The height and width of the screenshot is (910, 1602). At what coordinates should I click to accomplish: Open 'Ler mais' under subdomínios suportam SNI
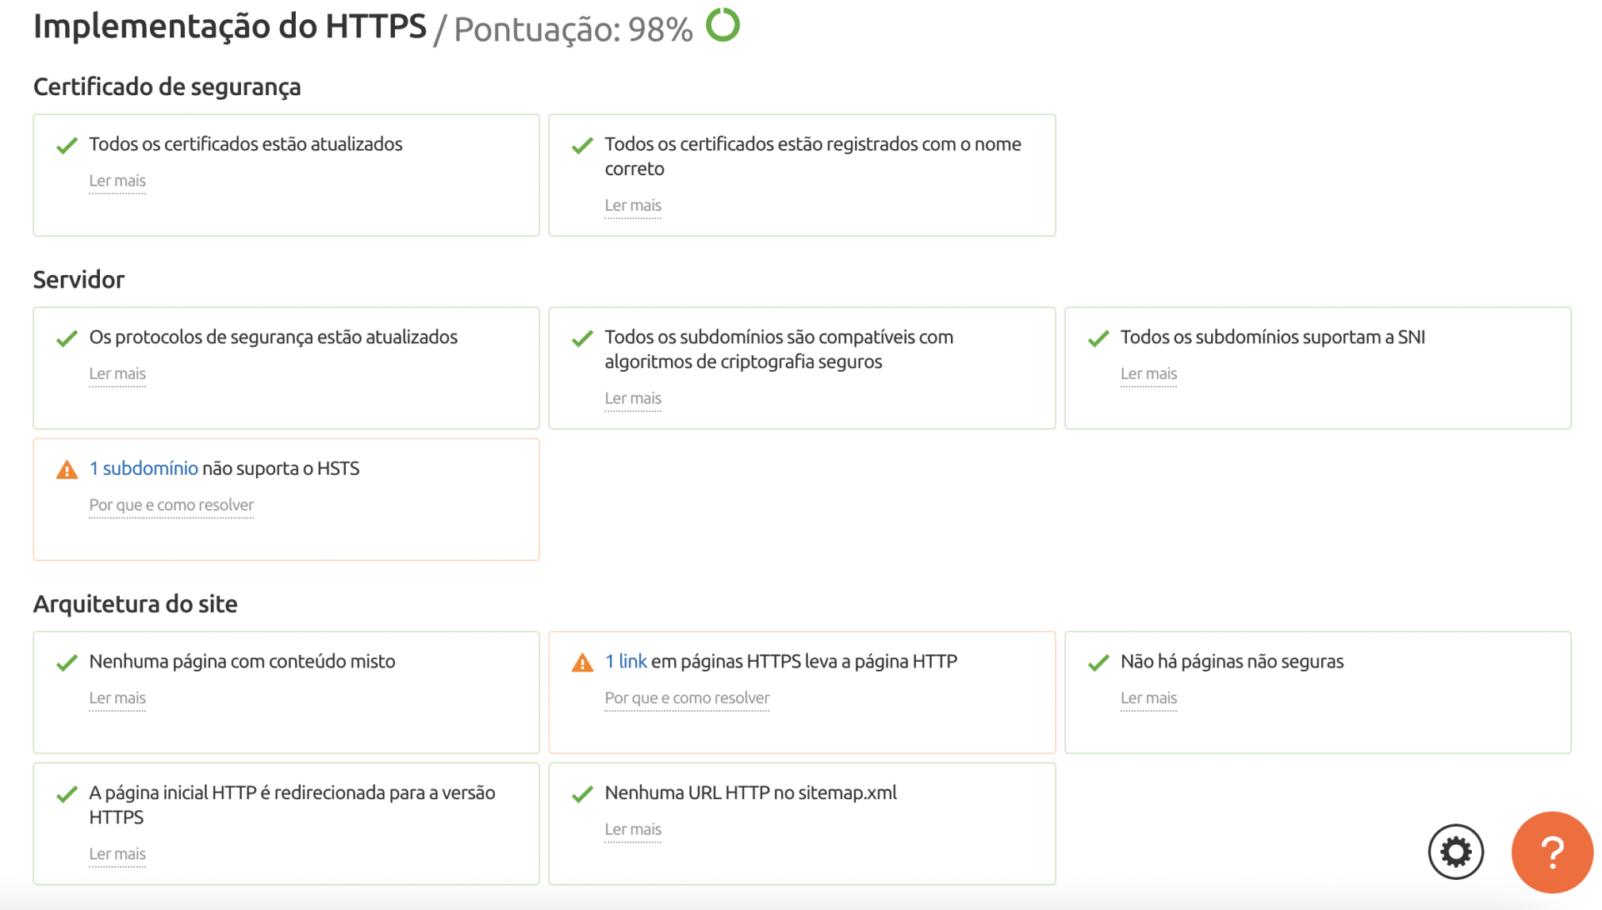(1148, 373)
